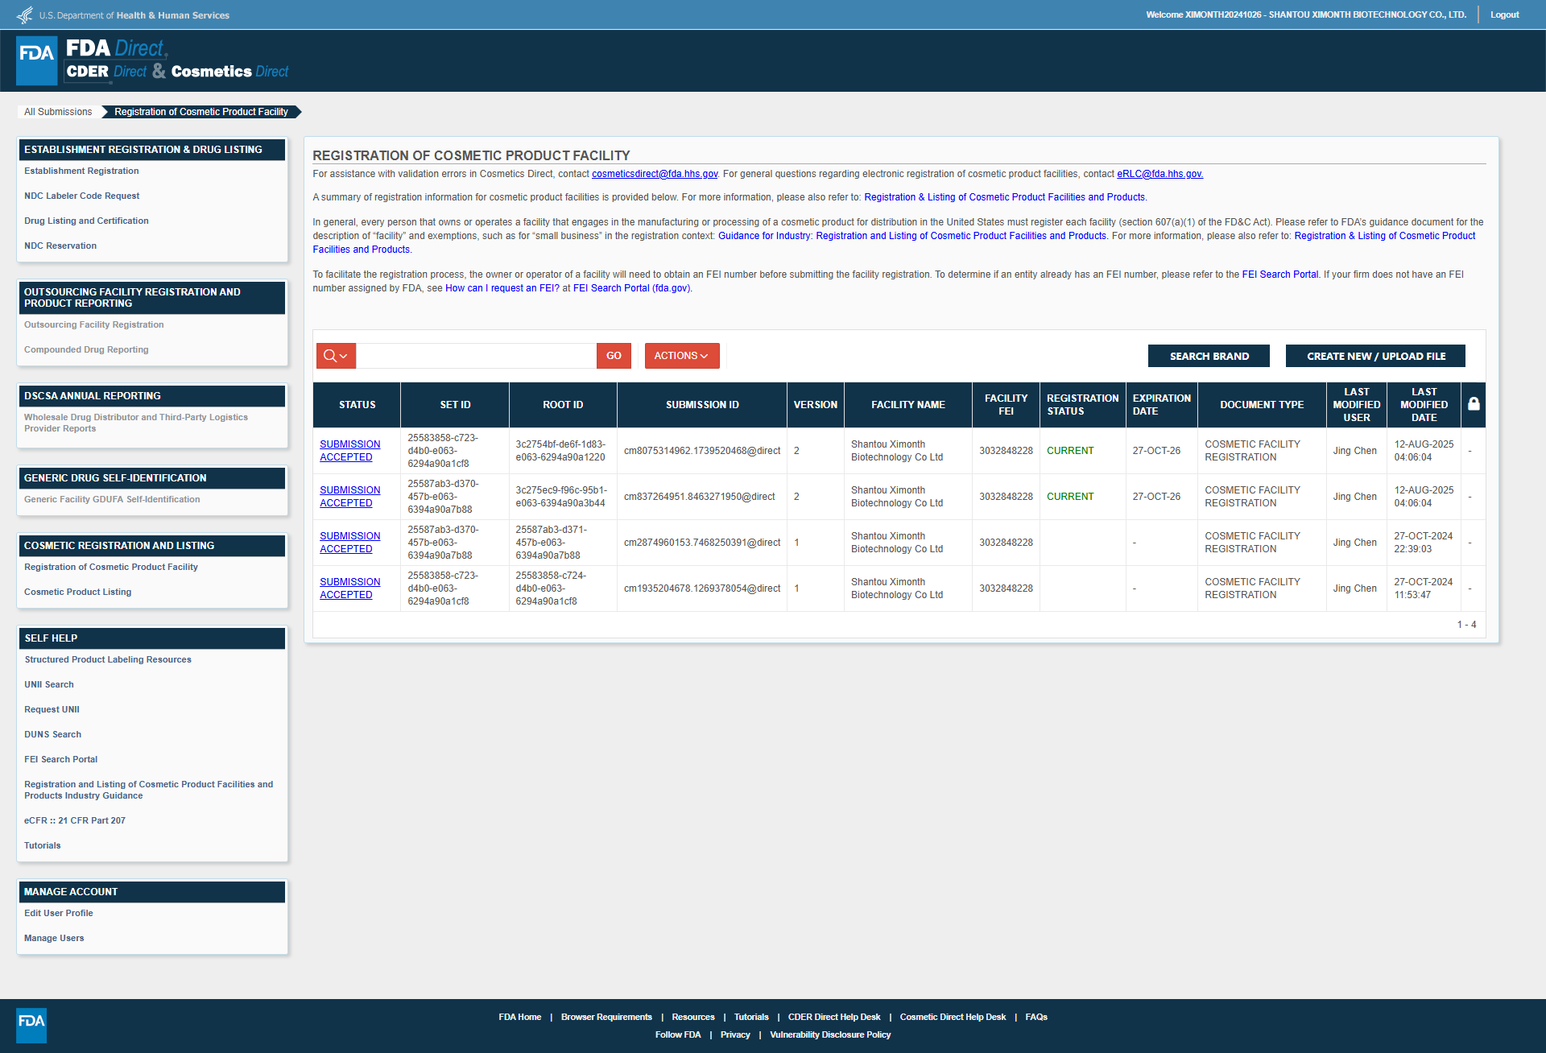
Task: Click date 27-OCT-2024 22:39:03 cell
Action: click(x=1424, y=543)
